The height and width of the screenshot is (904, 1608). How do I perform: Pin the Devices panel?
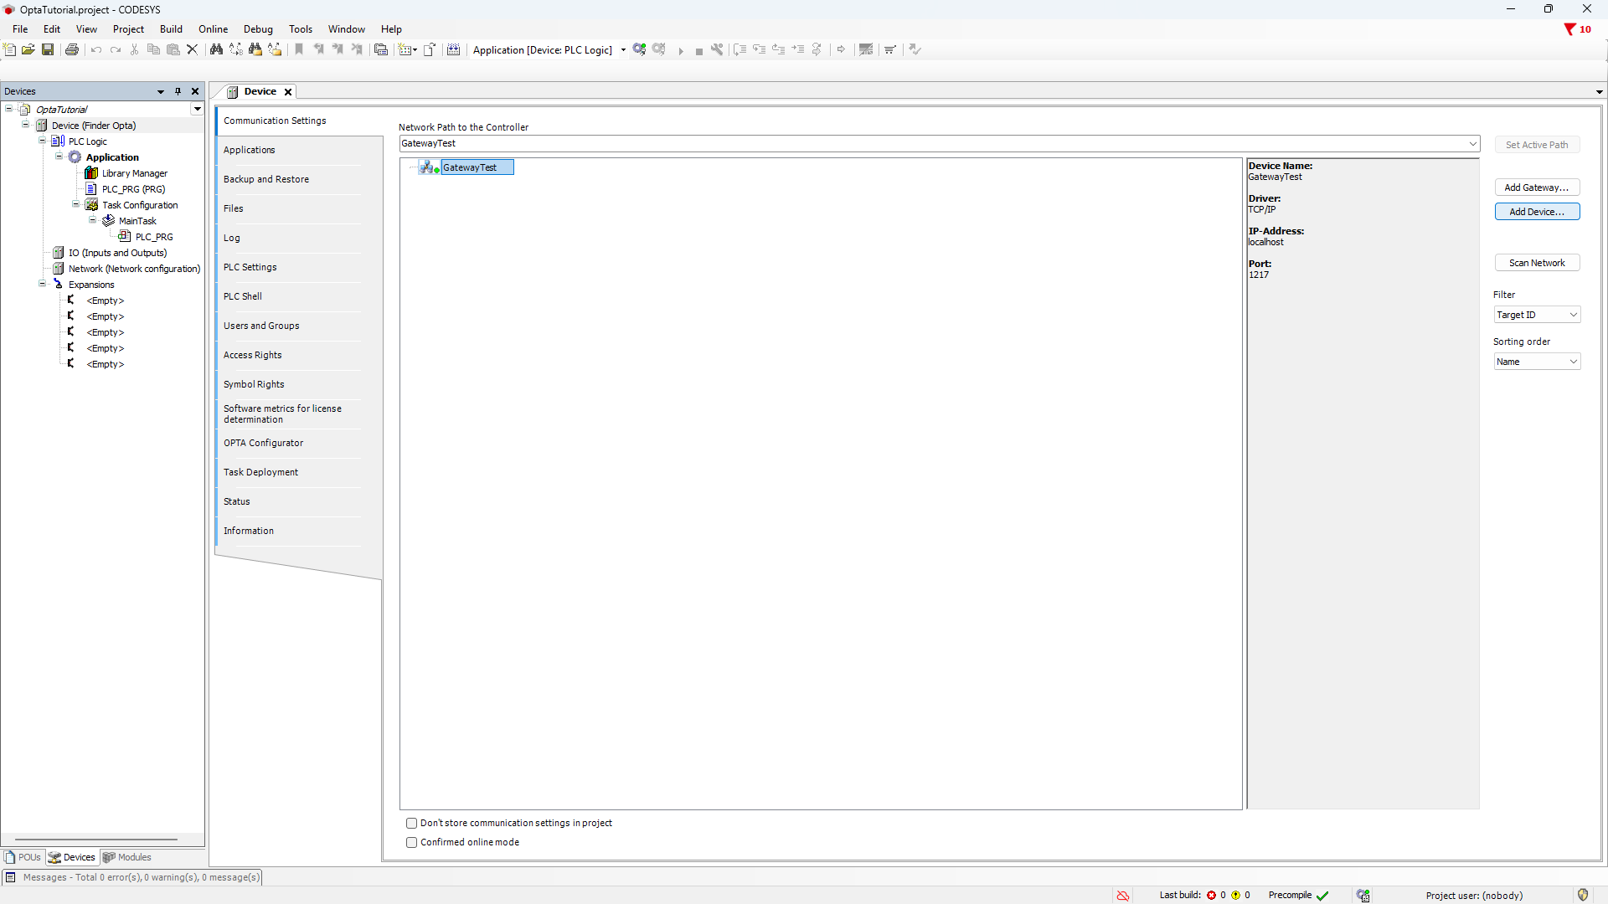178,91
